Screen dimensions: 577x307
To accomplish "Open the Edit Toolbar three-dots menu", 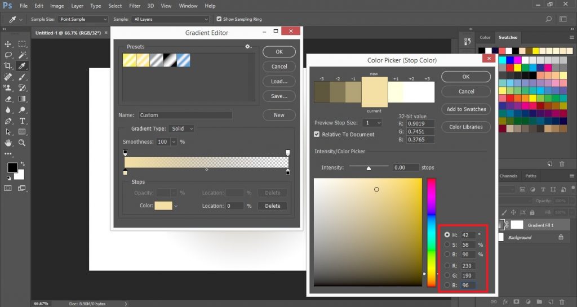I will (8, 154).
